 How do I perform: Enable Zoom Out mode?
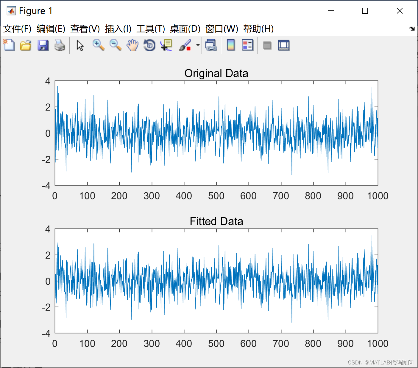115,45
